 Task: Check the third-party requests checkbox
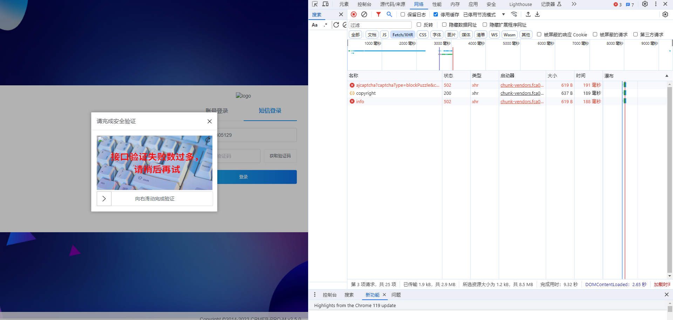(635, 34)
